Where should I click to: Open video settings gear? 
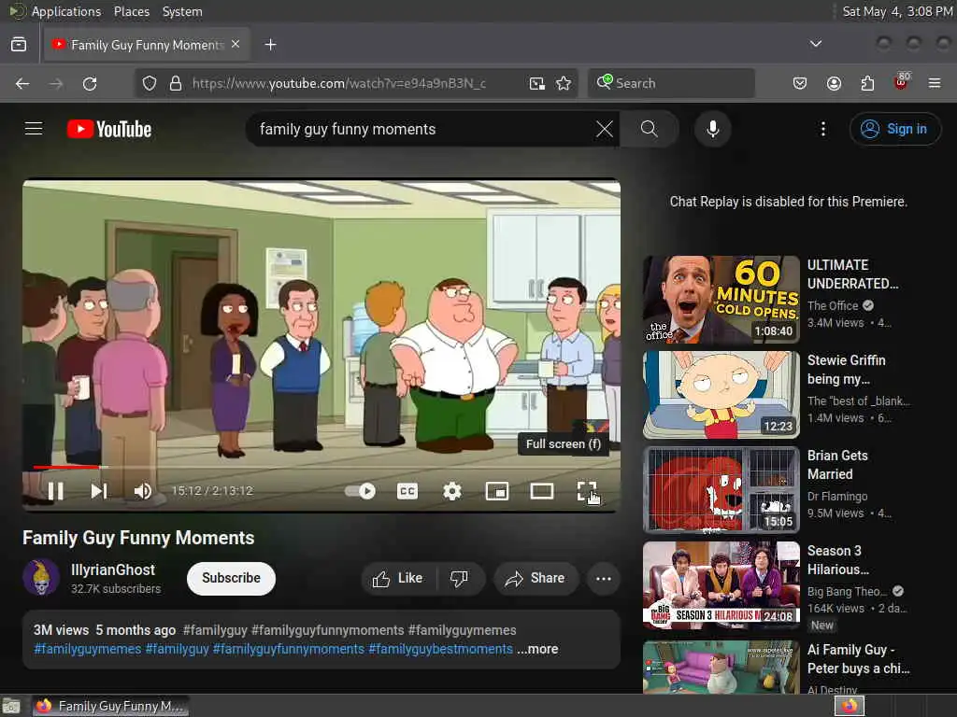452,491
